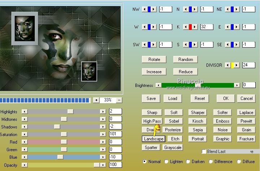Image resolution: width=260 pixels, height=171 pixels.
Task: Select the Normal blend mode
Action: pos(144,161)
